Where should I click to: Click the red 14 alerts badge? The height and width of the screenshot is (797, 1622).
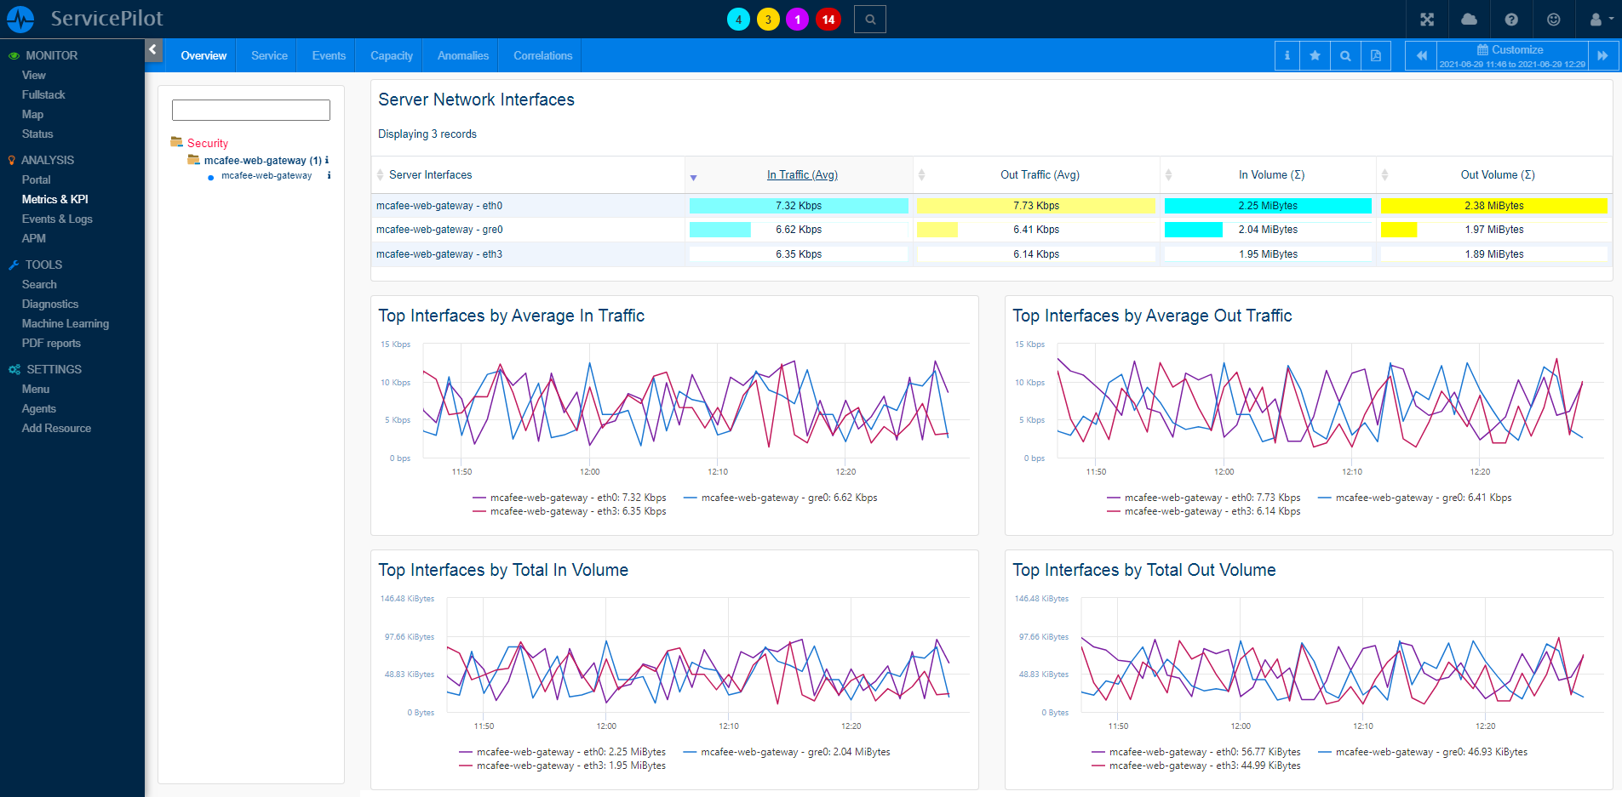point(828,20)
